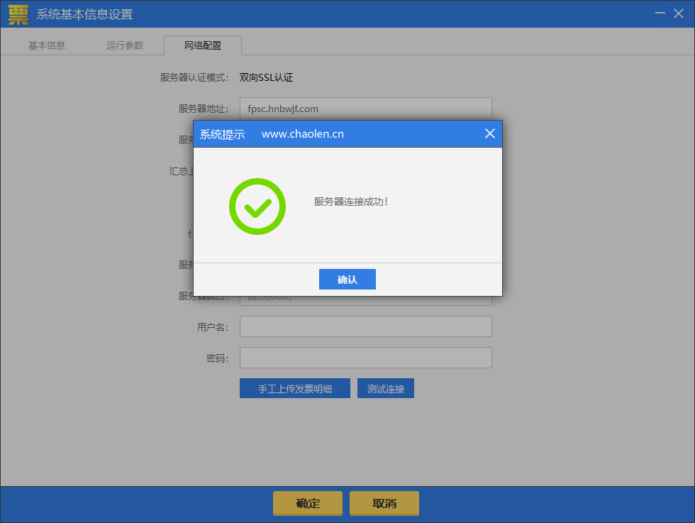The image size is (695, 523).
Task: Minimize the 系统基本信息设置 window
Action: tap(660, 13)
